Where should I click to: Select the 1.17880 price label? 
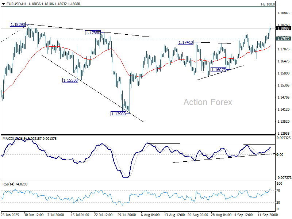pos(93,32)
